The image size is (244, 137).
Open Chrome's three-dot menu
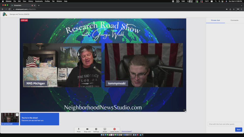point(241,9)
